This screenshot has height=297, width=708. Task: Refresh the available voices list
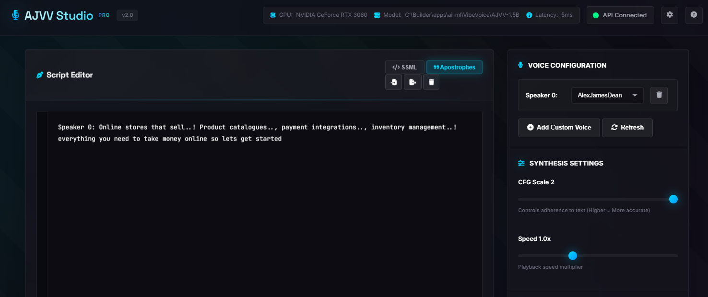click(x=627, y=128)
